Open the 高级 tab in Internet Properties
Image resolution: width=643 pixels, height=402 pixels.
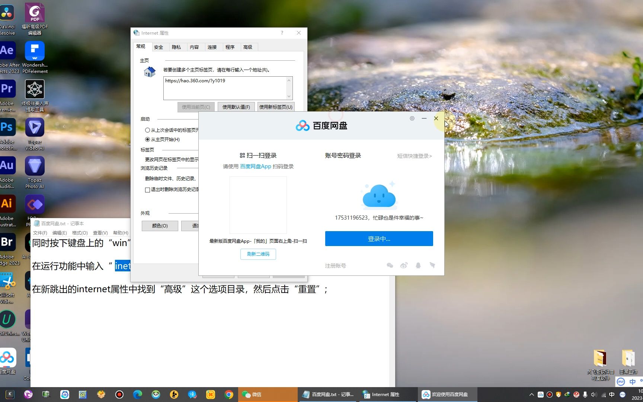point(248,47)
